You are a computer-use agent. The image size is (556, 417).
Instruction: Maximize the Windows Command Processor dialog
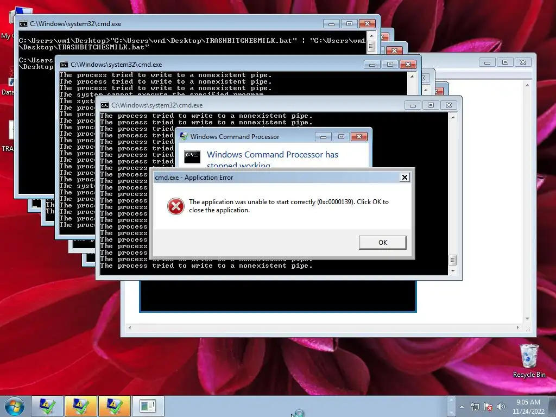(x=341, y=136)
